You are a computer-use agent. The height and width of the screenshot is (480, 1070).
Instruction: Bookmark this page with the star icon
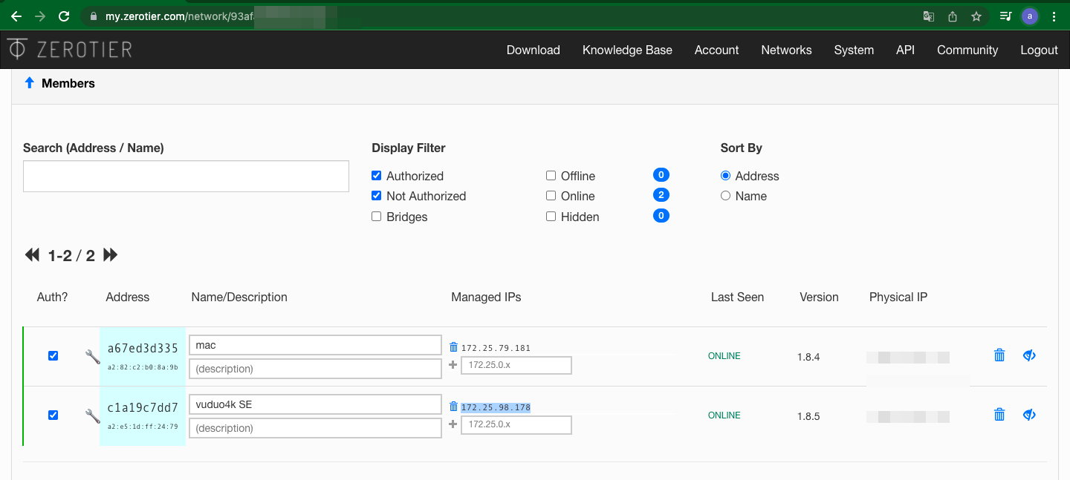(976, 16)
